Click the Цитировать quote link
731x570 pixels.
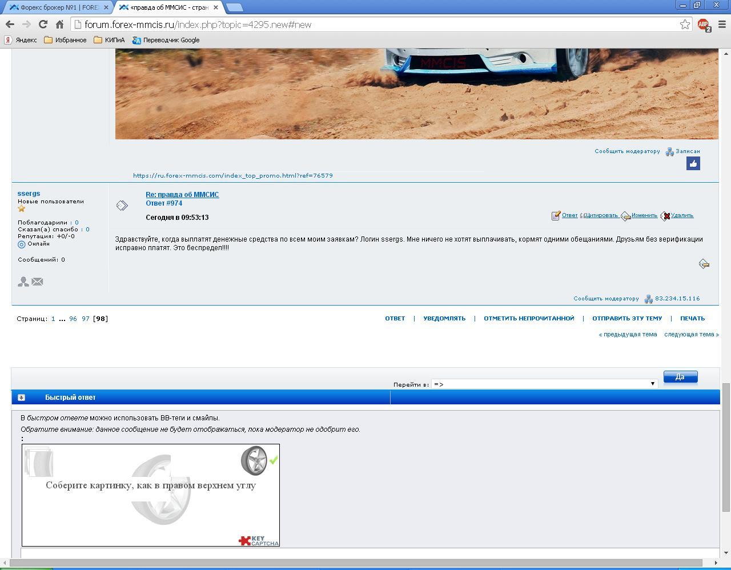pyautogui.click(x=601, y=215)
